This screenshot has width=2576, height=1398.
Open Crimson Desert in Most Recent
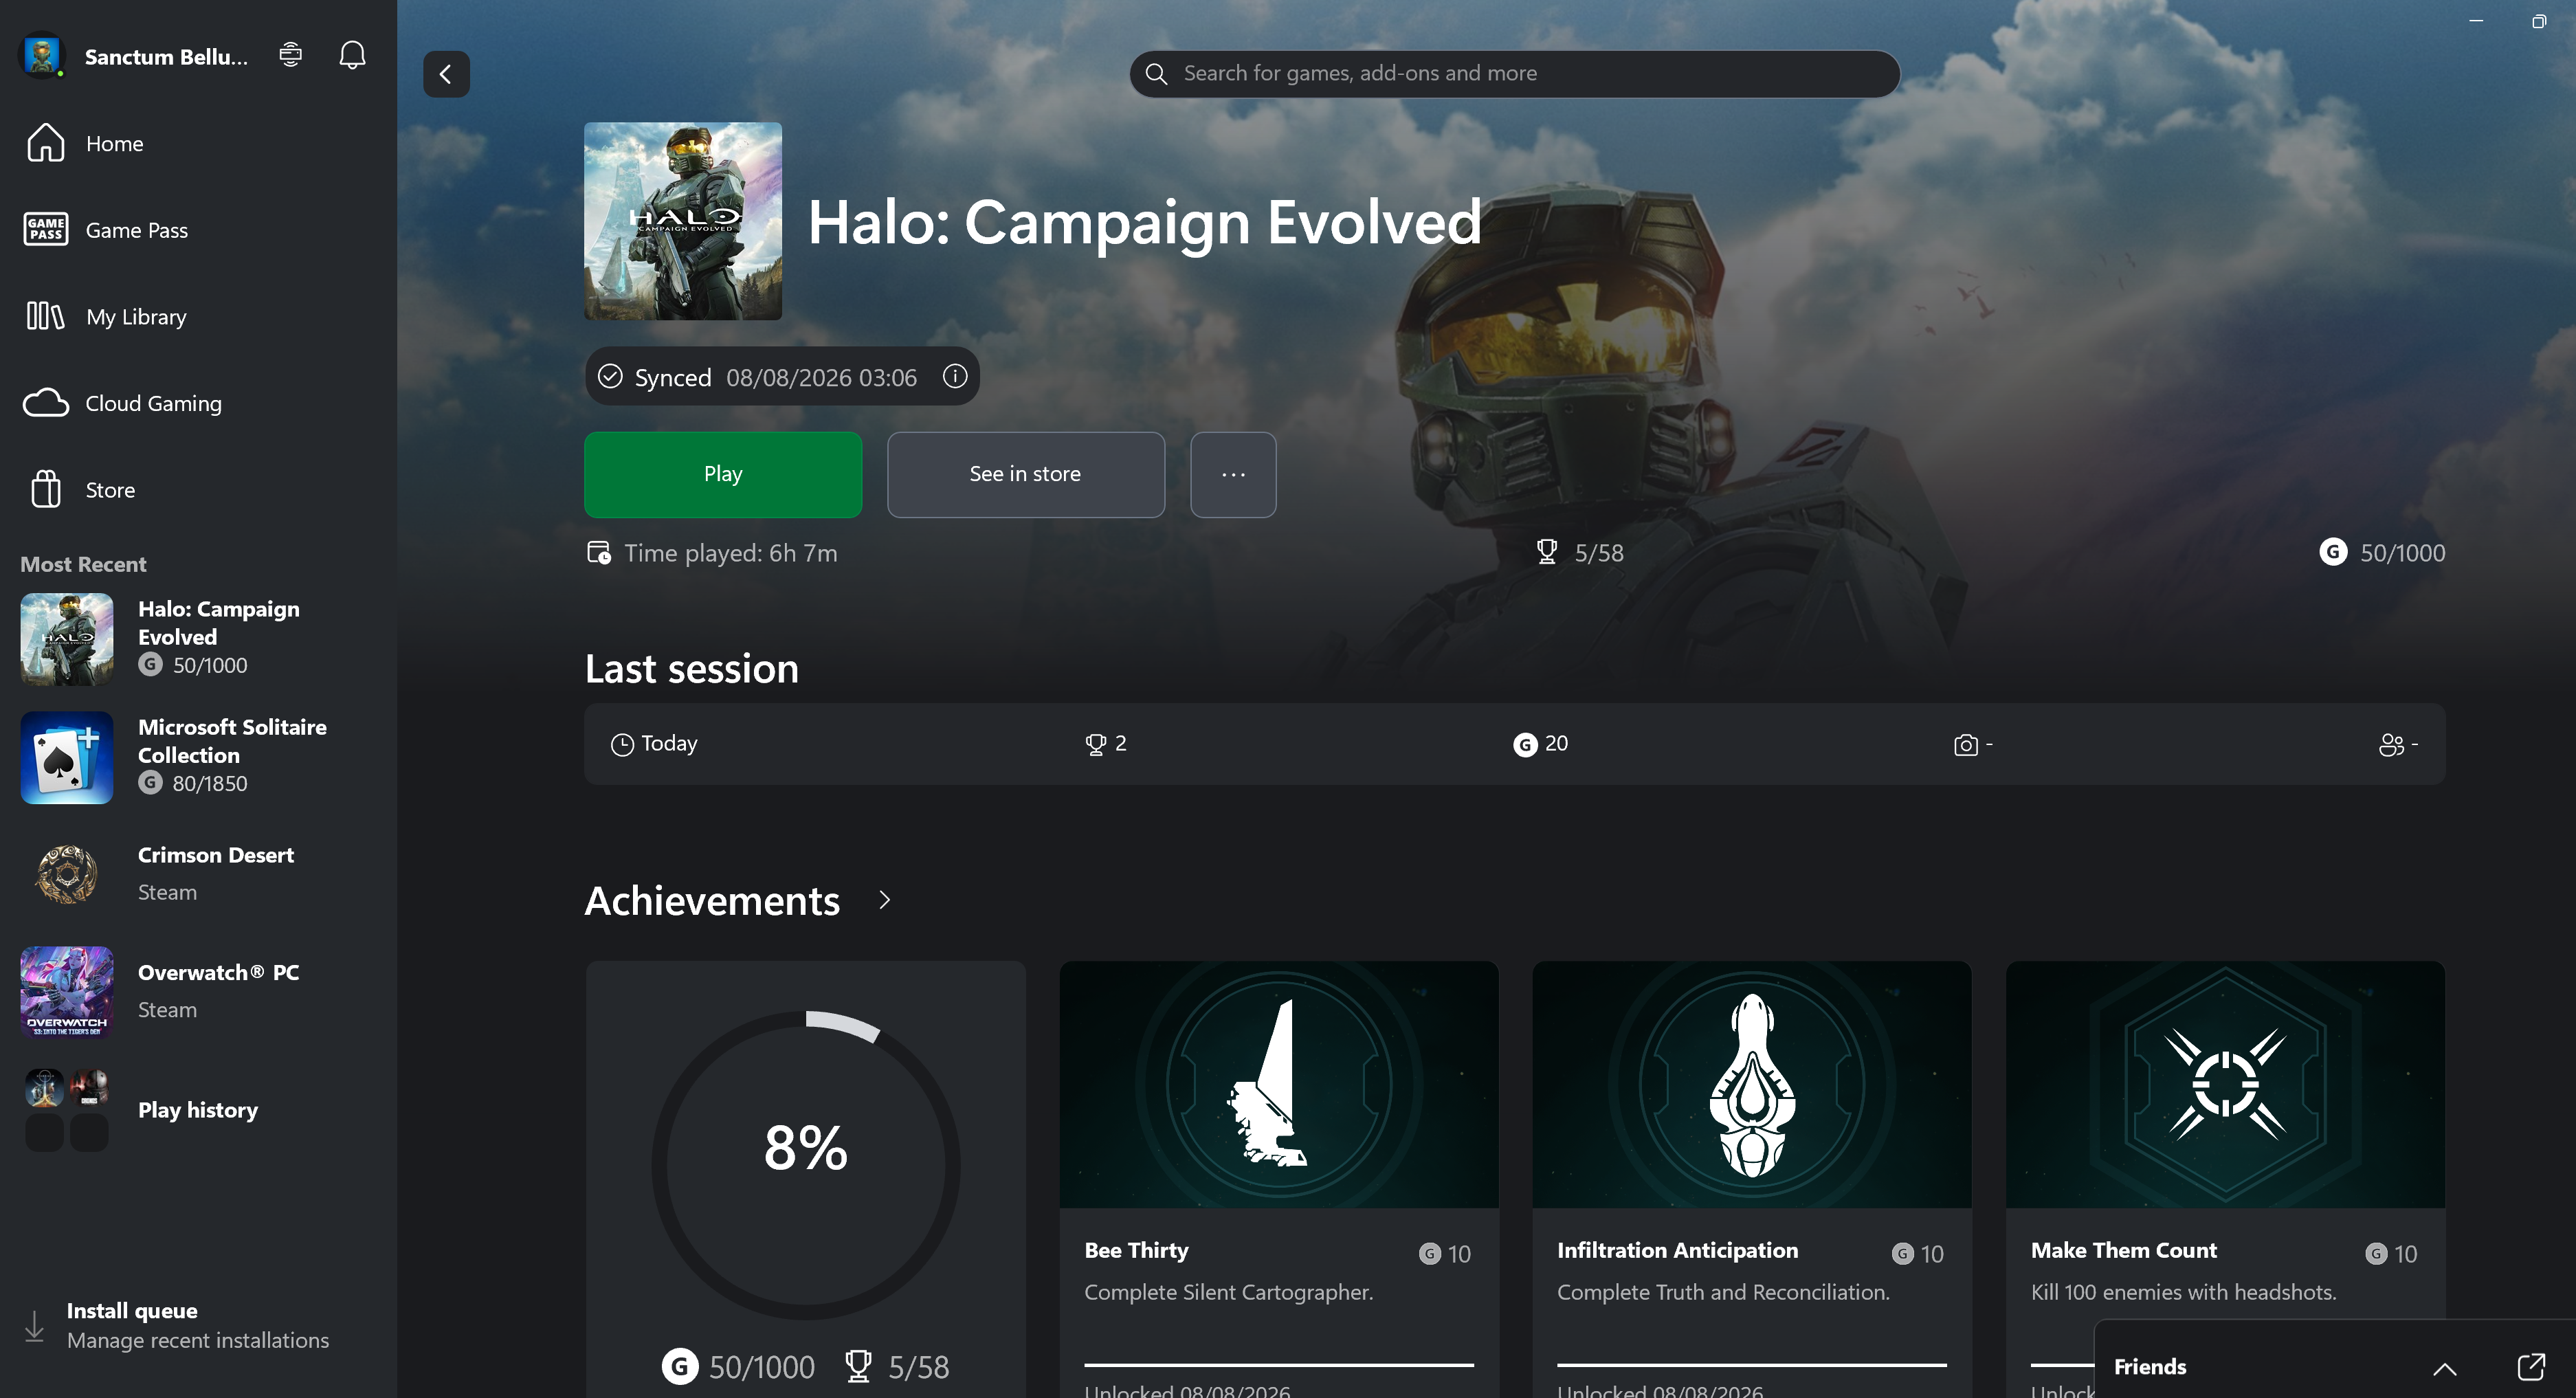click(198, 874)
